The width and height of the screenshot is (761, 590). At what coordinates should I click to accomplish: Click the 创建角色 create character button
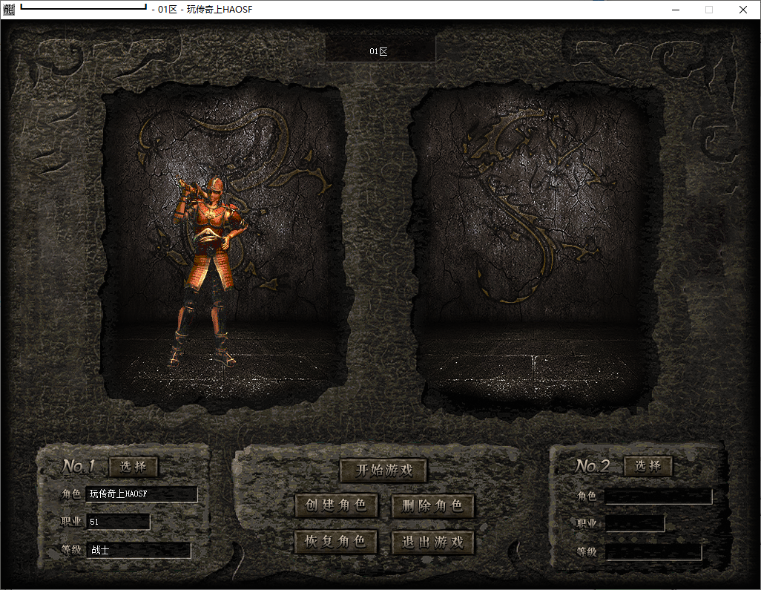click(x=336, y=505)
